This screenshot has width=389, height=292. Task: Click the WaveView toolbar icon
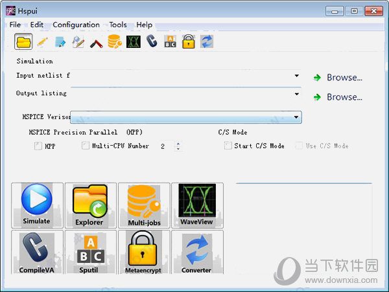(134, 41)
